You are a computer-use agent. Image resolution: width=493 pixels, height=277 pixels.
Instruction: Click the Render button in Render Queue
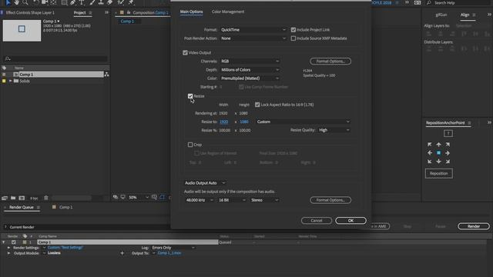474,226
